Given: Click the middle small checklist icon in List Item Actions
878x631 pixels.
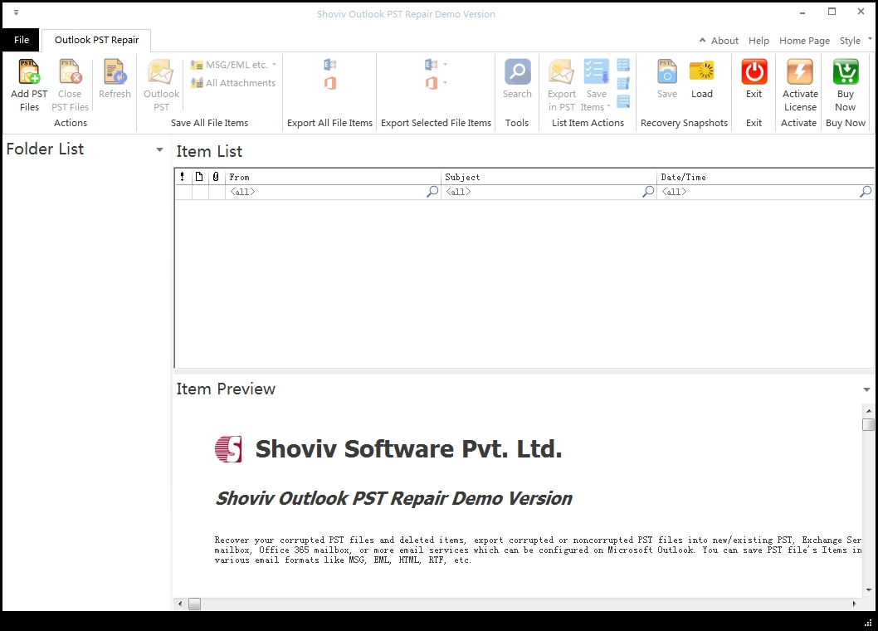Looking at the screenshot, I should point(623,84).
